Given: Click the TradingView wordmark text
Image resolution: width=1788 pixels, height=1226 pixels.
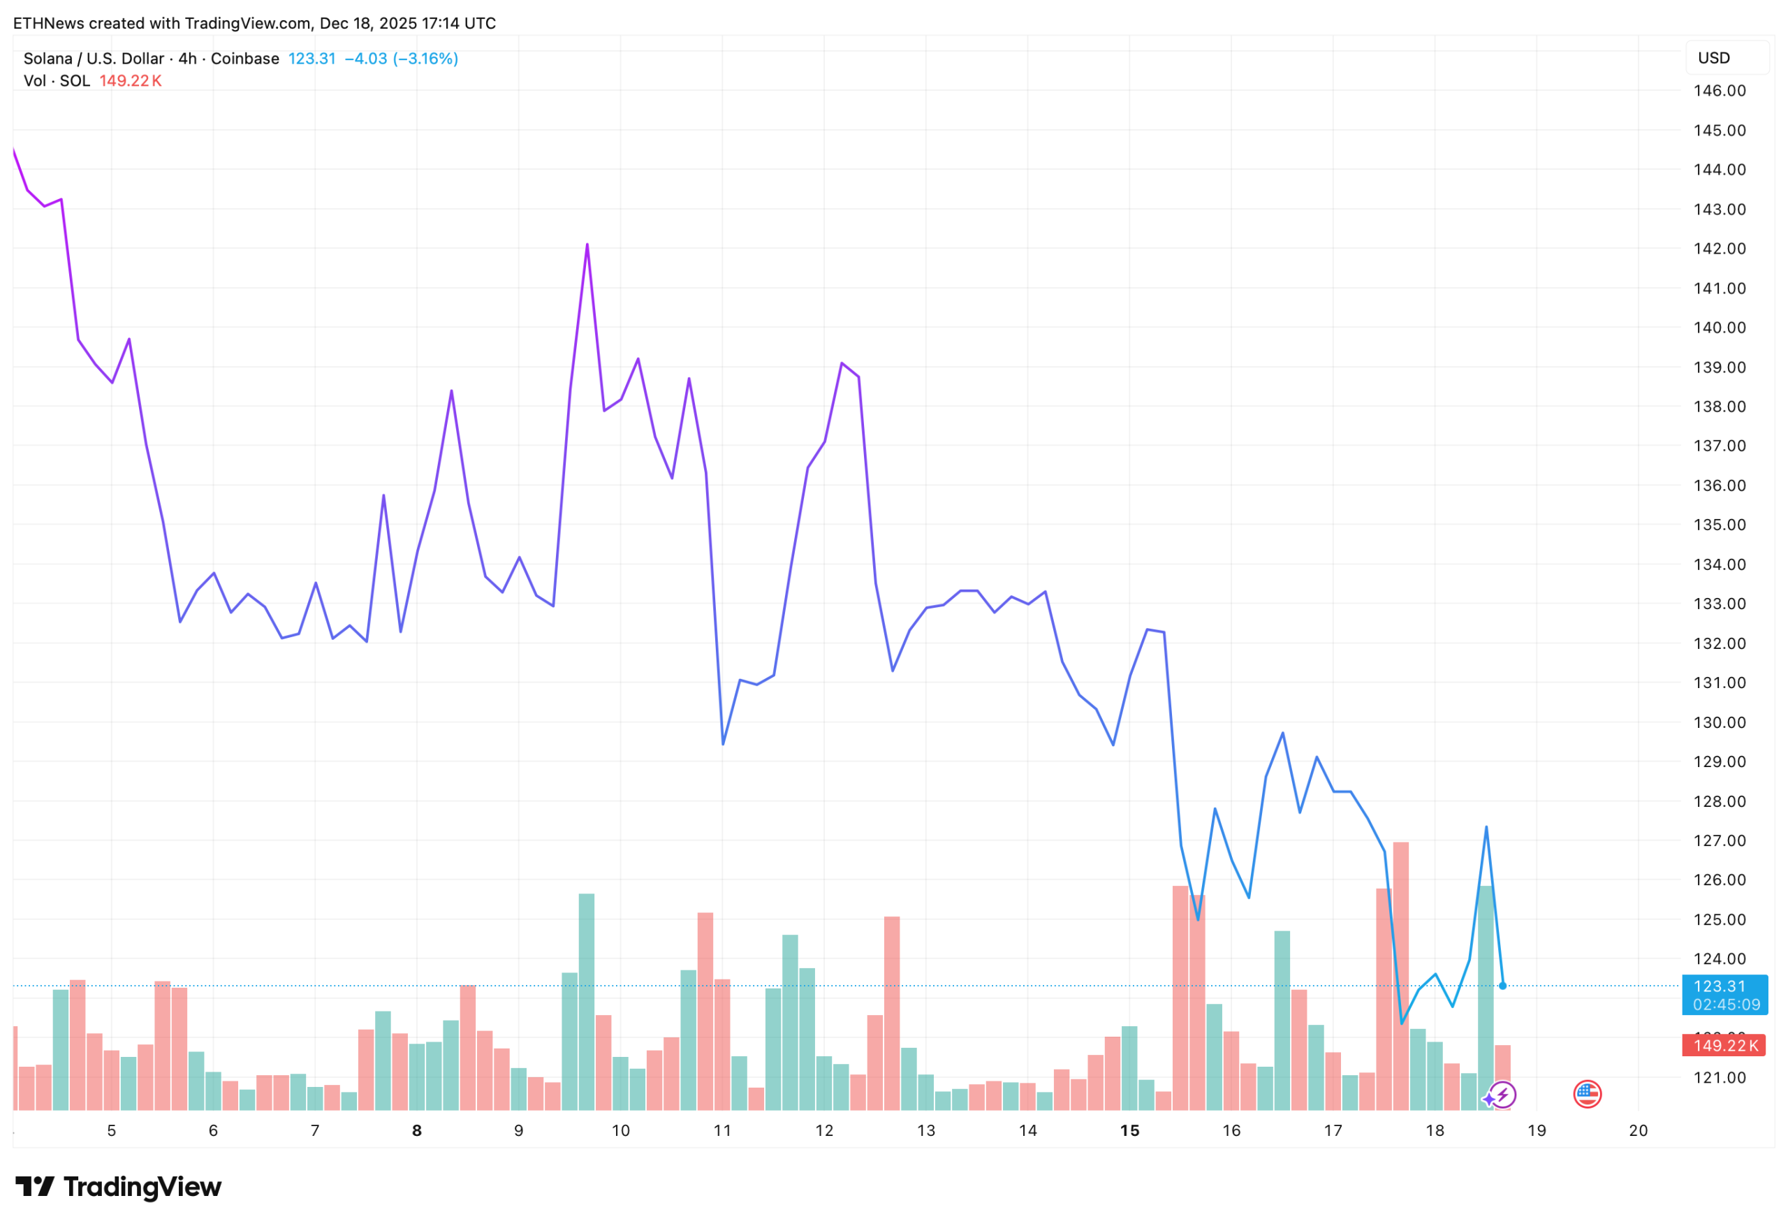Looking at the screenshot, I should 142,1186.
